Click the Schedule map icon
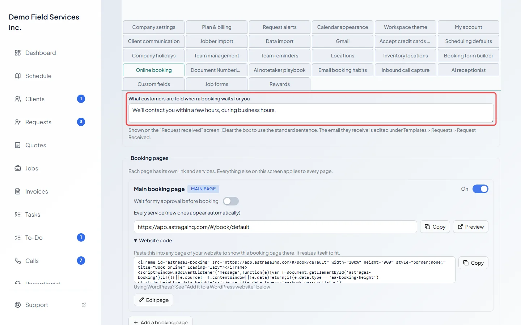Screen dimensions: 521x325 click(x=18, y=76)
